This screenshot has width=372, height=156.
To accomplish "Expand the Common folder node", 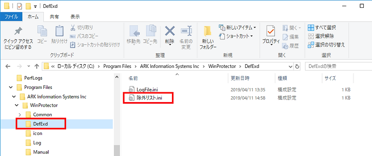I will 20,115.
